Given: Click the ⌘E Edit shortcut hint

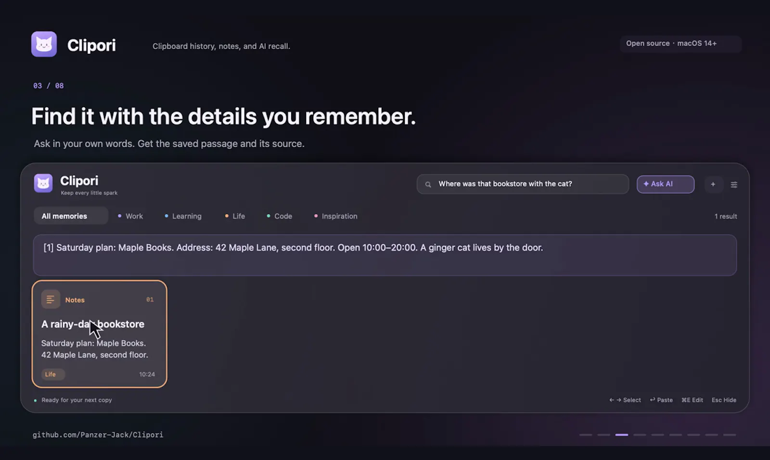Looking at the screenshot, I should click(692, 400).
